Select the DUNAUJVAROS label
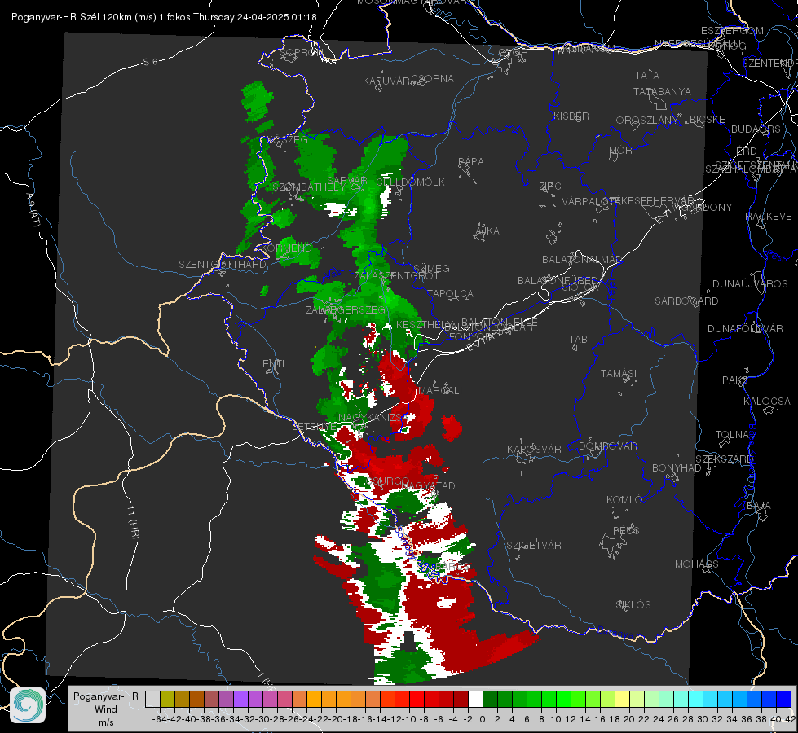This screenshot has width=798, height=733. click(x=750, y=284)
